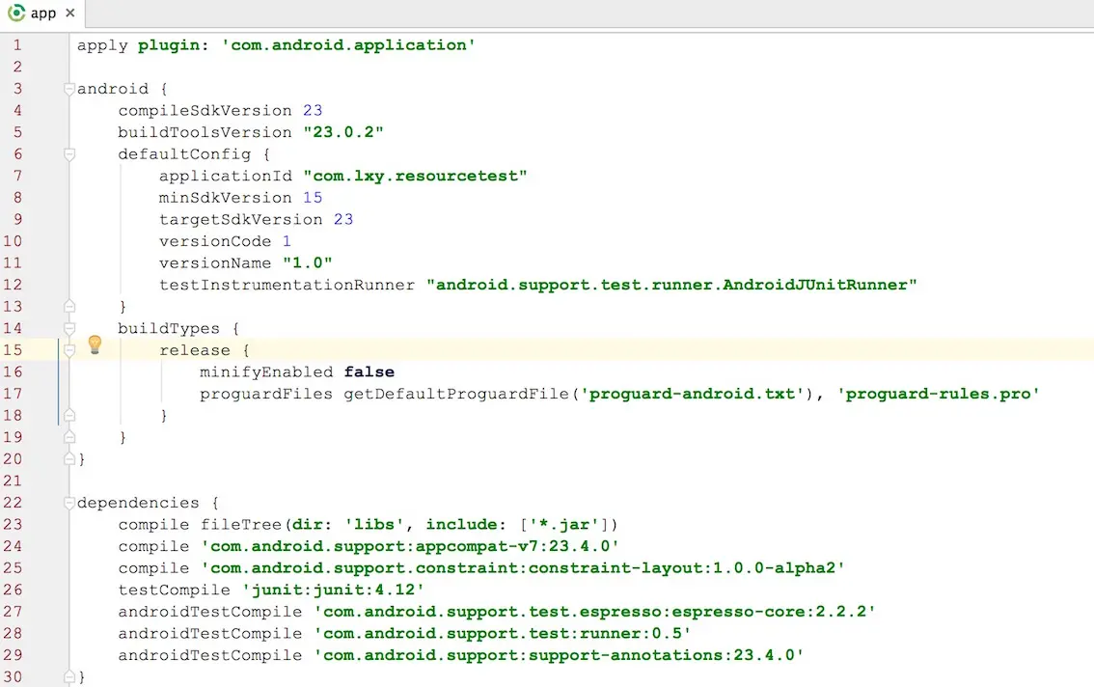Viewport: 1094px width, 687px height.
Task: Click fold end marker on line 20
Action: pos(69,458)
